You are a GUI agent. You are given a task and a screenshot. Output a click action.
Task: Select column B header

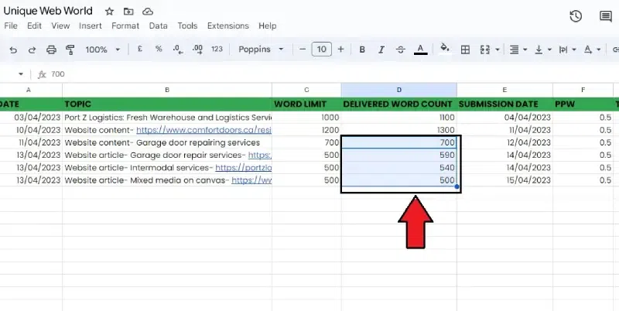167,90
